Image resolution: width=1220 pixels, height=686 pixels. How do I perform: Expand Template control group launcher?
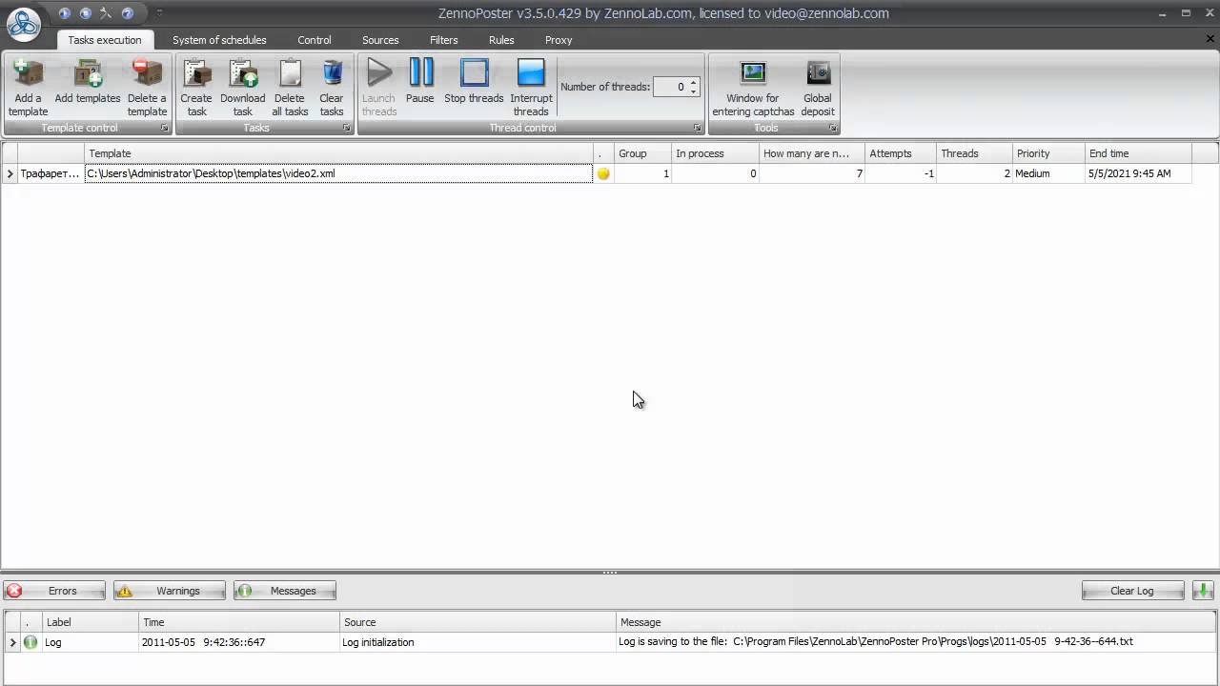click(164, 128)
